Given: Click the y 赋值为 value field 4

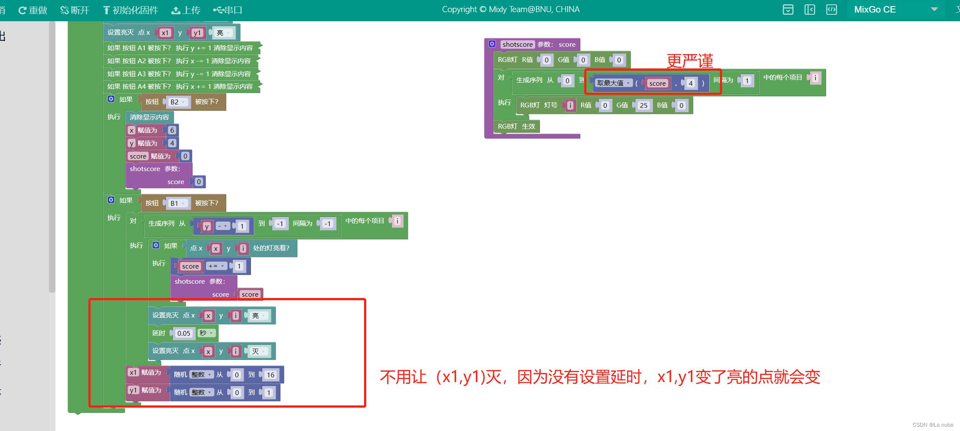Looking at the screenshot, I should pyautogui.click(x=172, y=143).
